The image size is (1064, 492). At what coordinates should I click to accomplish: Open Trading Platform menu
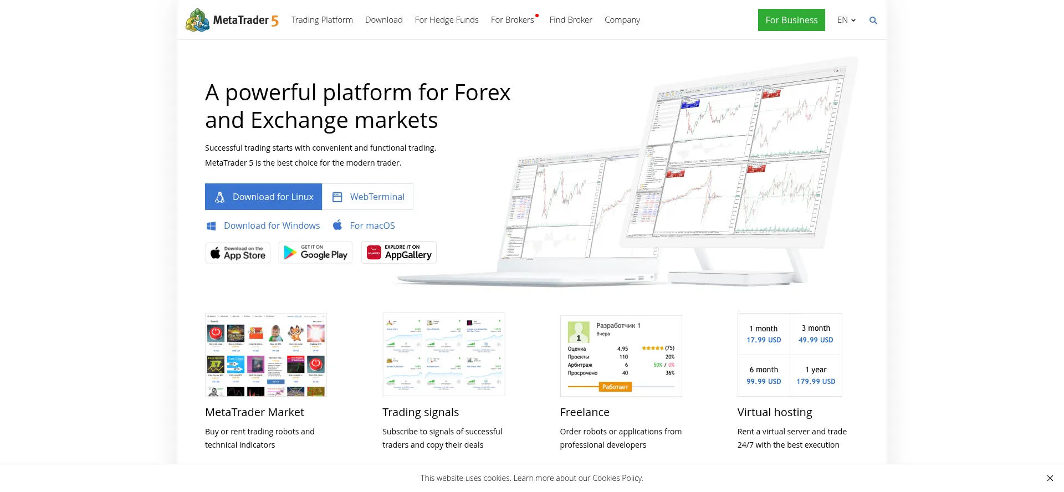point(322,20)
